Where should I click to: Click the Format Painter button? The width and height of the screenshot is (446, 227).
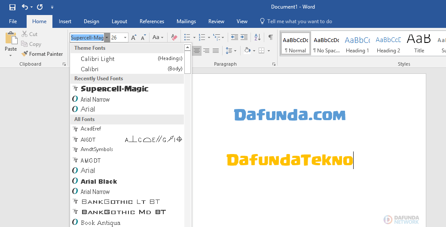pos(42,54)
